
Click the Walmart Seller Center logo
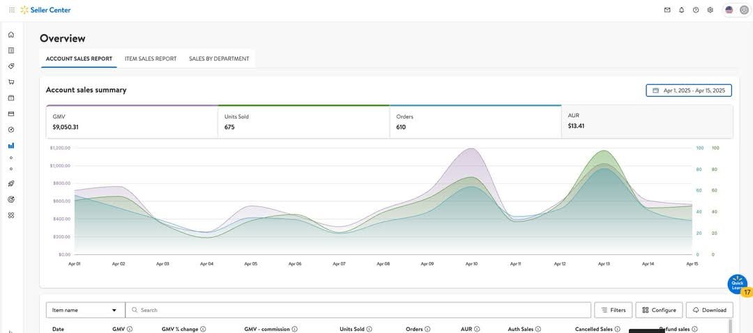[45, 10]
